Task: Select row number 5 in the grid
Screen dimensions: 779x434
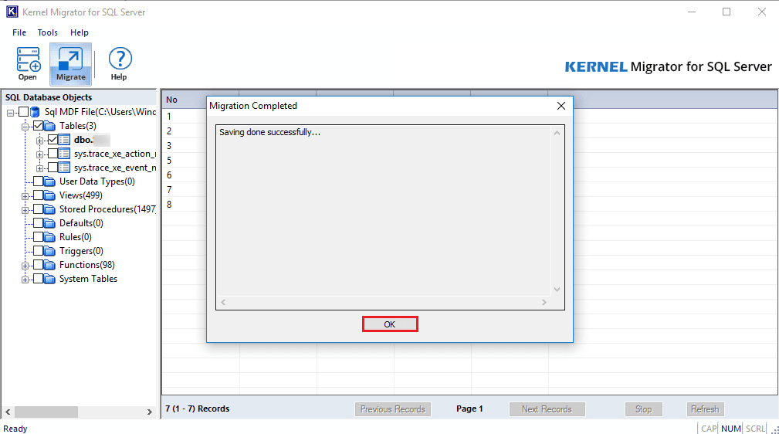Action: point(169,160)
